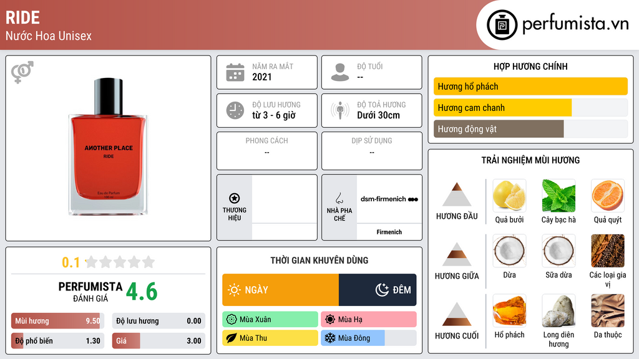
Task: Click the Phong cách label
Action: click(x=267, y=141)
